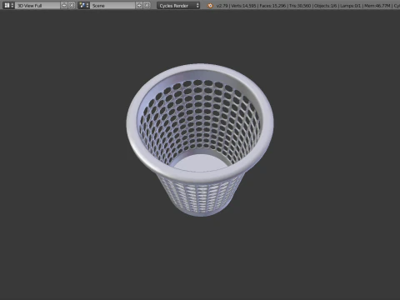Click the Faces:15,296 statistic
The width and height of the screenshot is (400, 300).
(x=272, y=6)
